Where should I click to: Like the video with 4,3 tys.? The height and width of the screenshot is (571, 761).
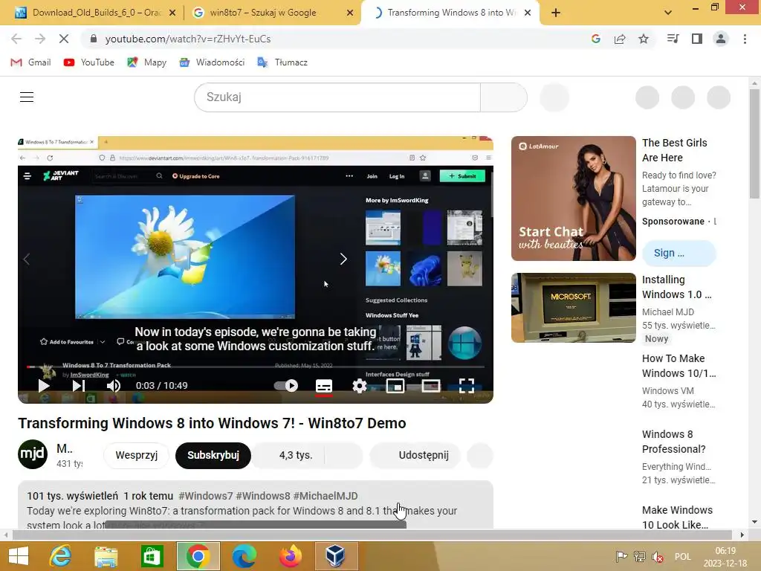289,456
